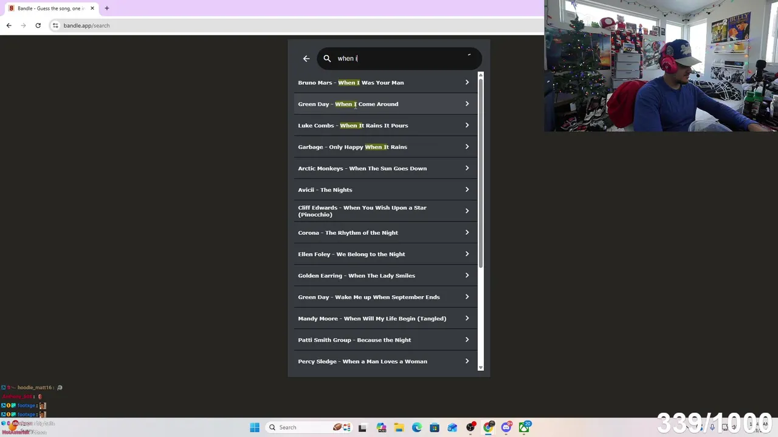
Task: Select Patti Smith Group - Because the Night
Action: point(386,340)
